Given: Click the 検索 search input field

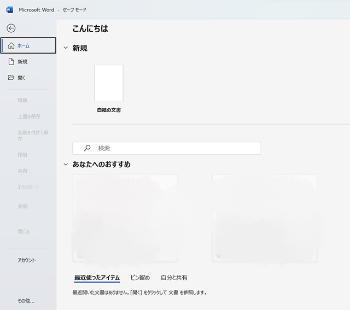Looking at the screenshot, I should click(x=175, y=148).
